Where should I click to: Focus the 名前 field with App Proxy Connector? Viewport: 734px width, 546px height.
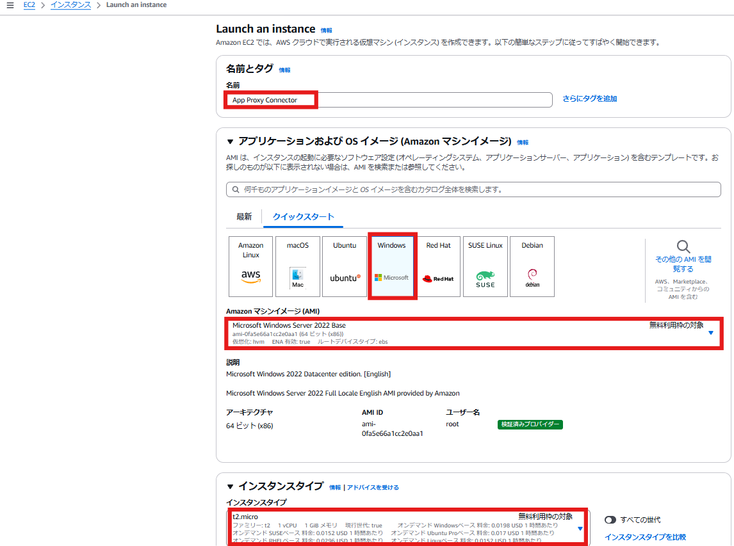pyautogui.click(x=389, y=100)
